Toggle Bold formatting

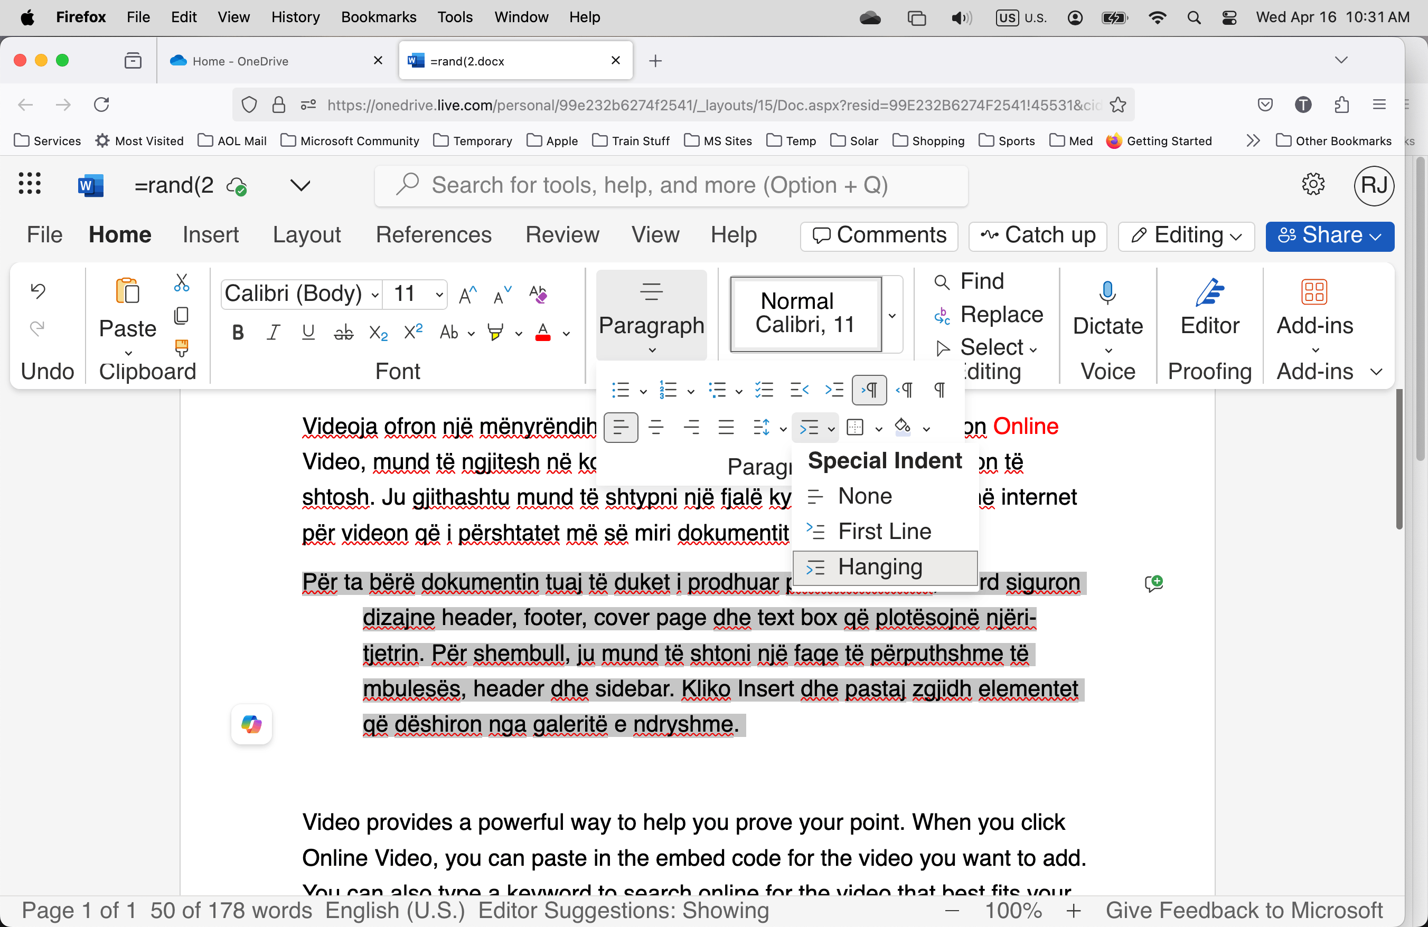coord(238,332)
